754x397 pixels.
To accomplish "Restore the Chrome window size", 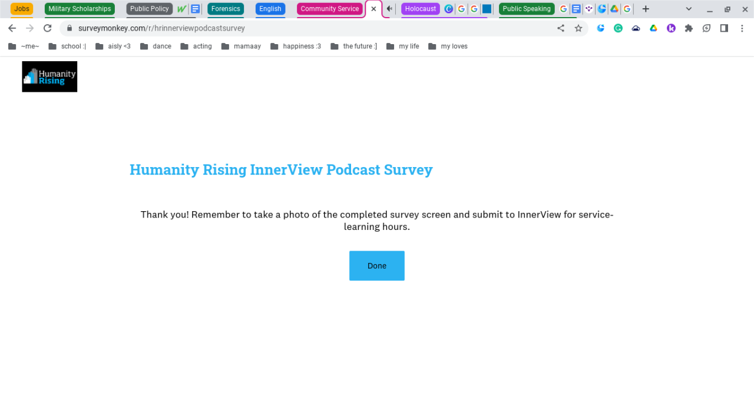I will [727, 9].
